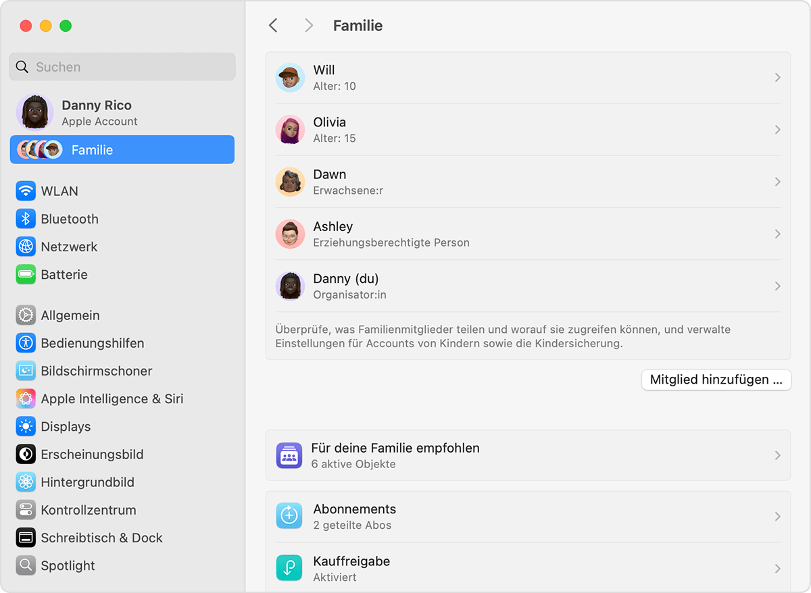Go to Schreibtisch & Dock settings
811x593 pixels.
point(101,538)
